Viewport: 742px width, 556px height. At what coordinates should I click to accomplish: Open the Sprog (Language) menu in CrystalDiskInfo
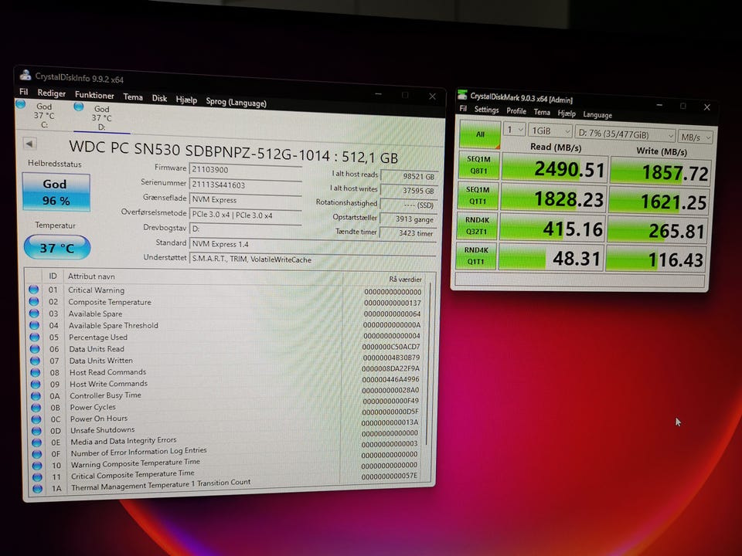click(x=237, y=102)
